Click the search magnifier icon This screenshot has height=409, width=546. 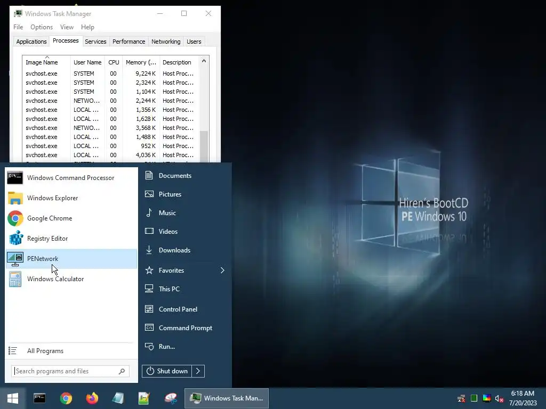click(122, 371)
